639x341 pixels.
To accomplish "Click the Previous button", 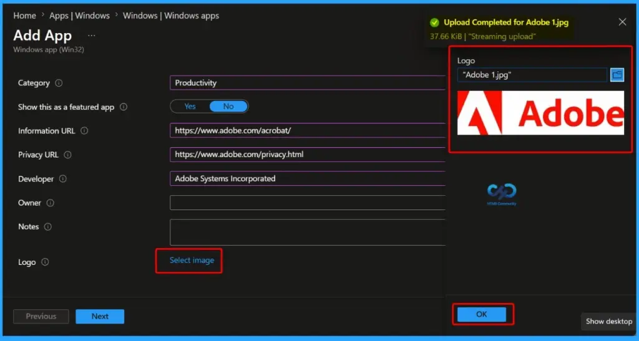I will (x=41, y=317).
